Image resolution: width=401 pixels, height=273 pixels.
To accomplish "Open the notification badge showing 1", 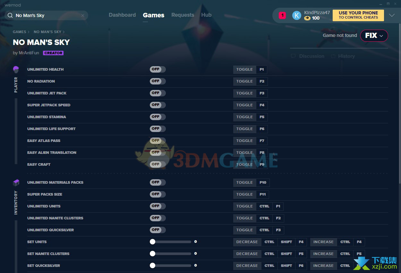I will tap(282, 15).
